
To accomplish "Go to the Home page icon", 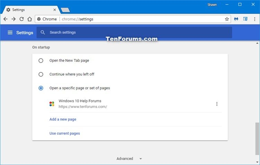I will 30,19.
